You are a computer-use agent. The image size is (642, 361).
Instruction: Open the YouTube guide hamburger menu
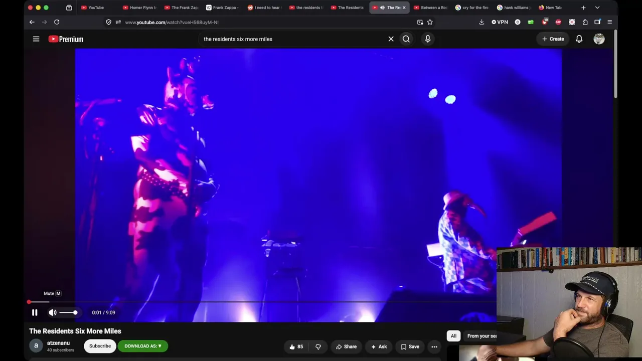click(x=36, y=39)
